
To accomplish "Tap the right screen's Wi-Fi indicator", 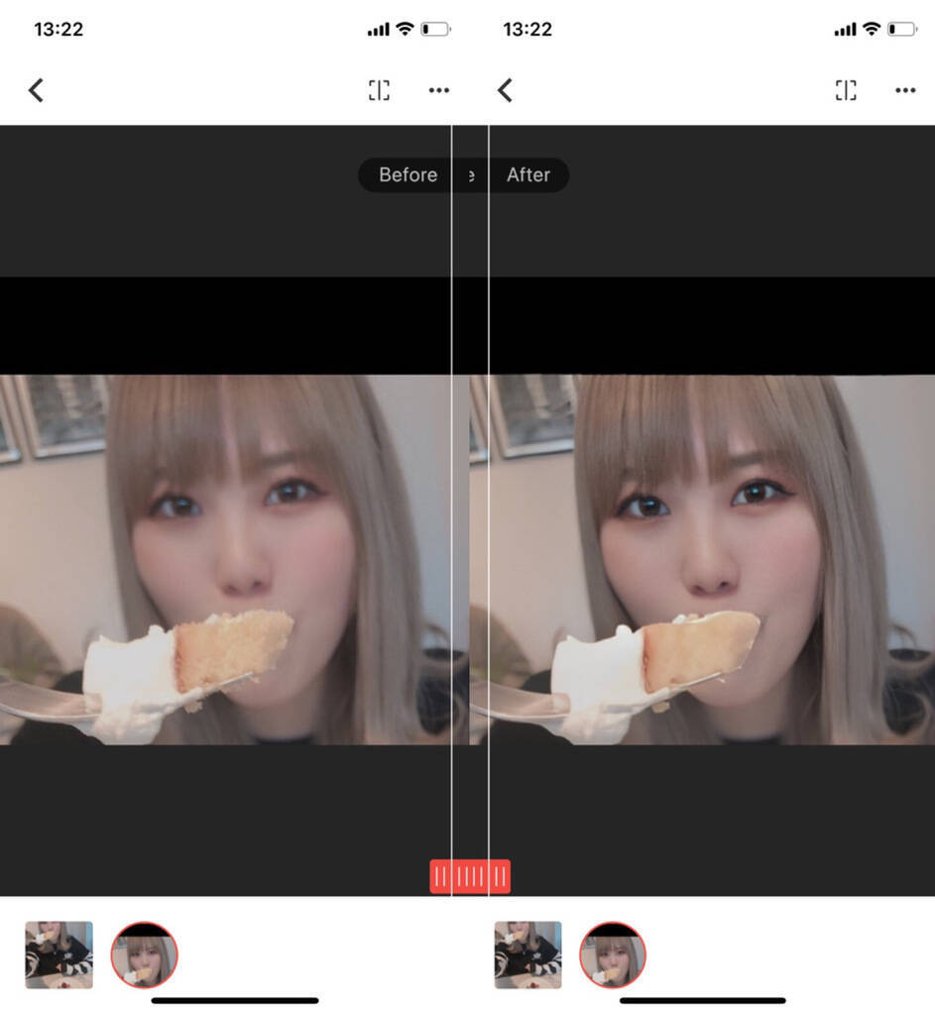I will [872, 29].
